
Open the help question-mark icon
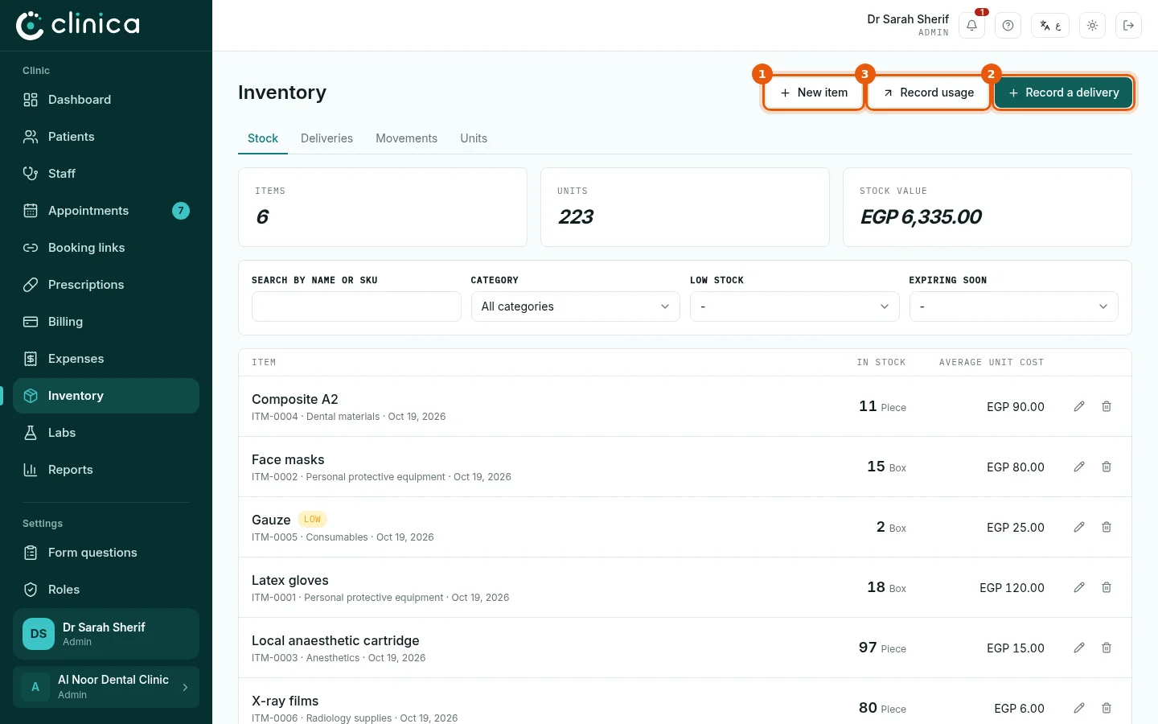pyautogui.click(x=1008, y=26)
